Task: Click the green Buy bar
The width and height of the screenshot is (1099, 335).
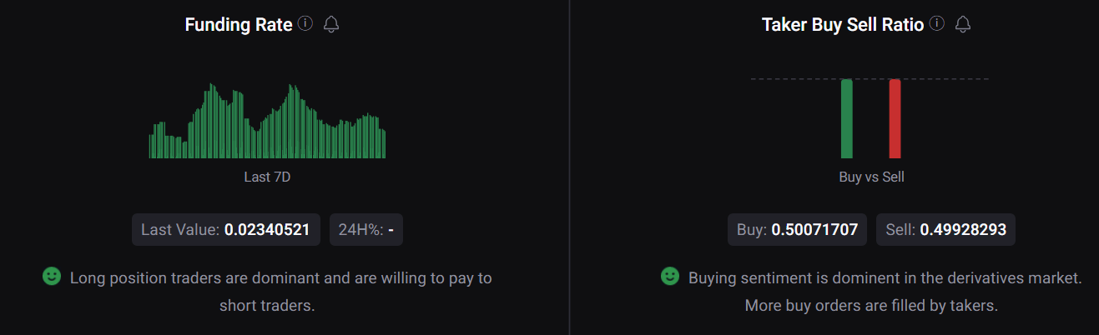Action: tap(847, 118)
